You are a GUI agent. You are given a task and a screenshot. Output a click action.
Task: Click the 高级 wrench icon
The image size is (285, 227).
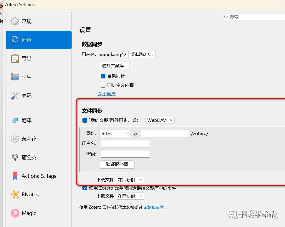click(x=14, y=95)
